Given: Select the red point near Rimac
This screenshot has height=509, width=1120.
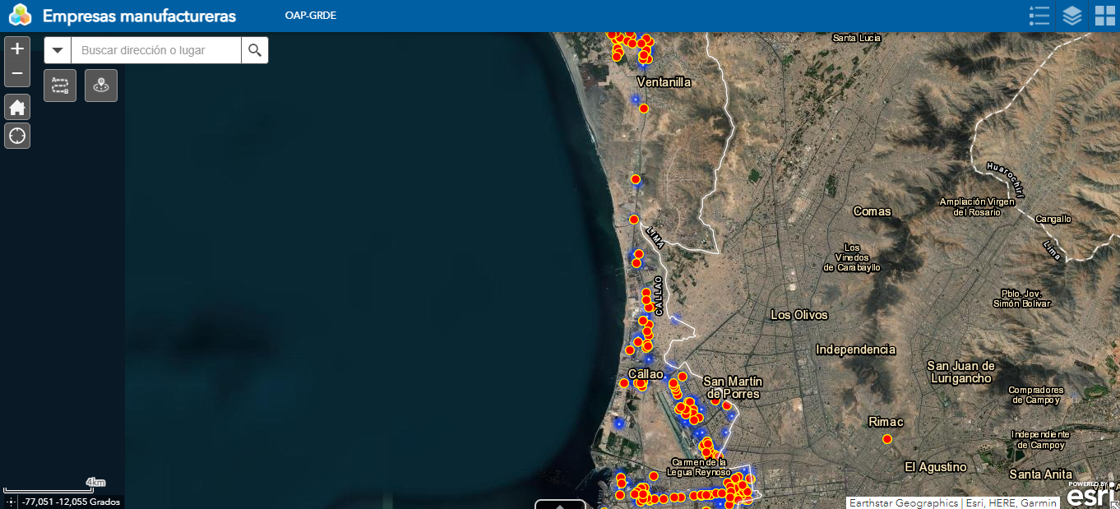Looking at the screenshot, I should 887,439.
